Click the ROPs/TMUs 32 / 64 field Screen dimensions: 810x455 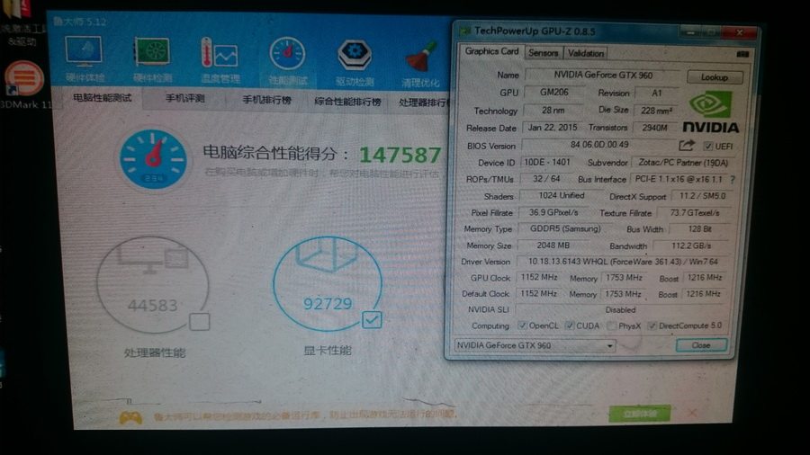point(546,178)
